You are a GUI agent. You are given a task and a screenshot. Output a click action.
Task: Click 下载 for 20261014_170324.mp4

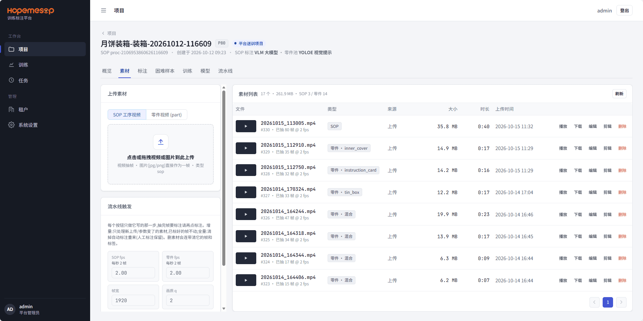578,192
